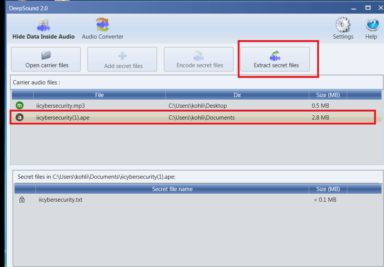Sort carrier files by File column header
384x267 pixels.
click(x=99, y=95)
